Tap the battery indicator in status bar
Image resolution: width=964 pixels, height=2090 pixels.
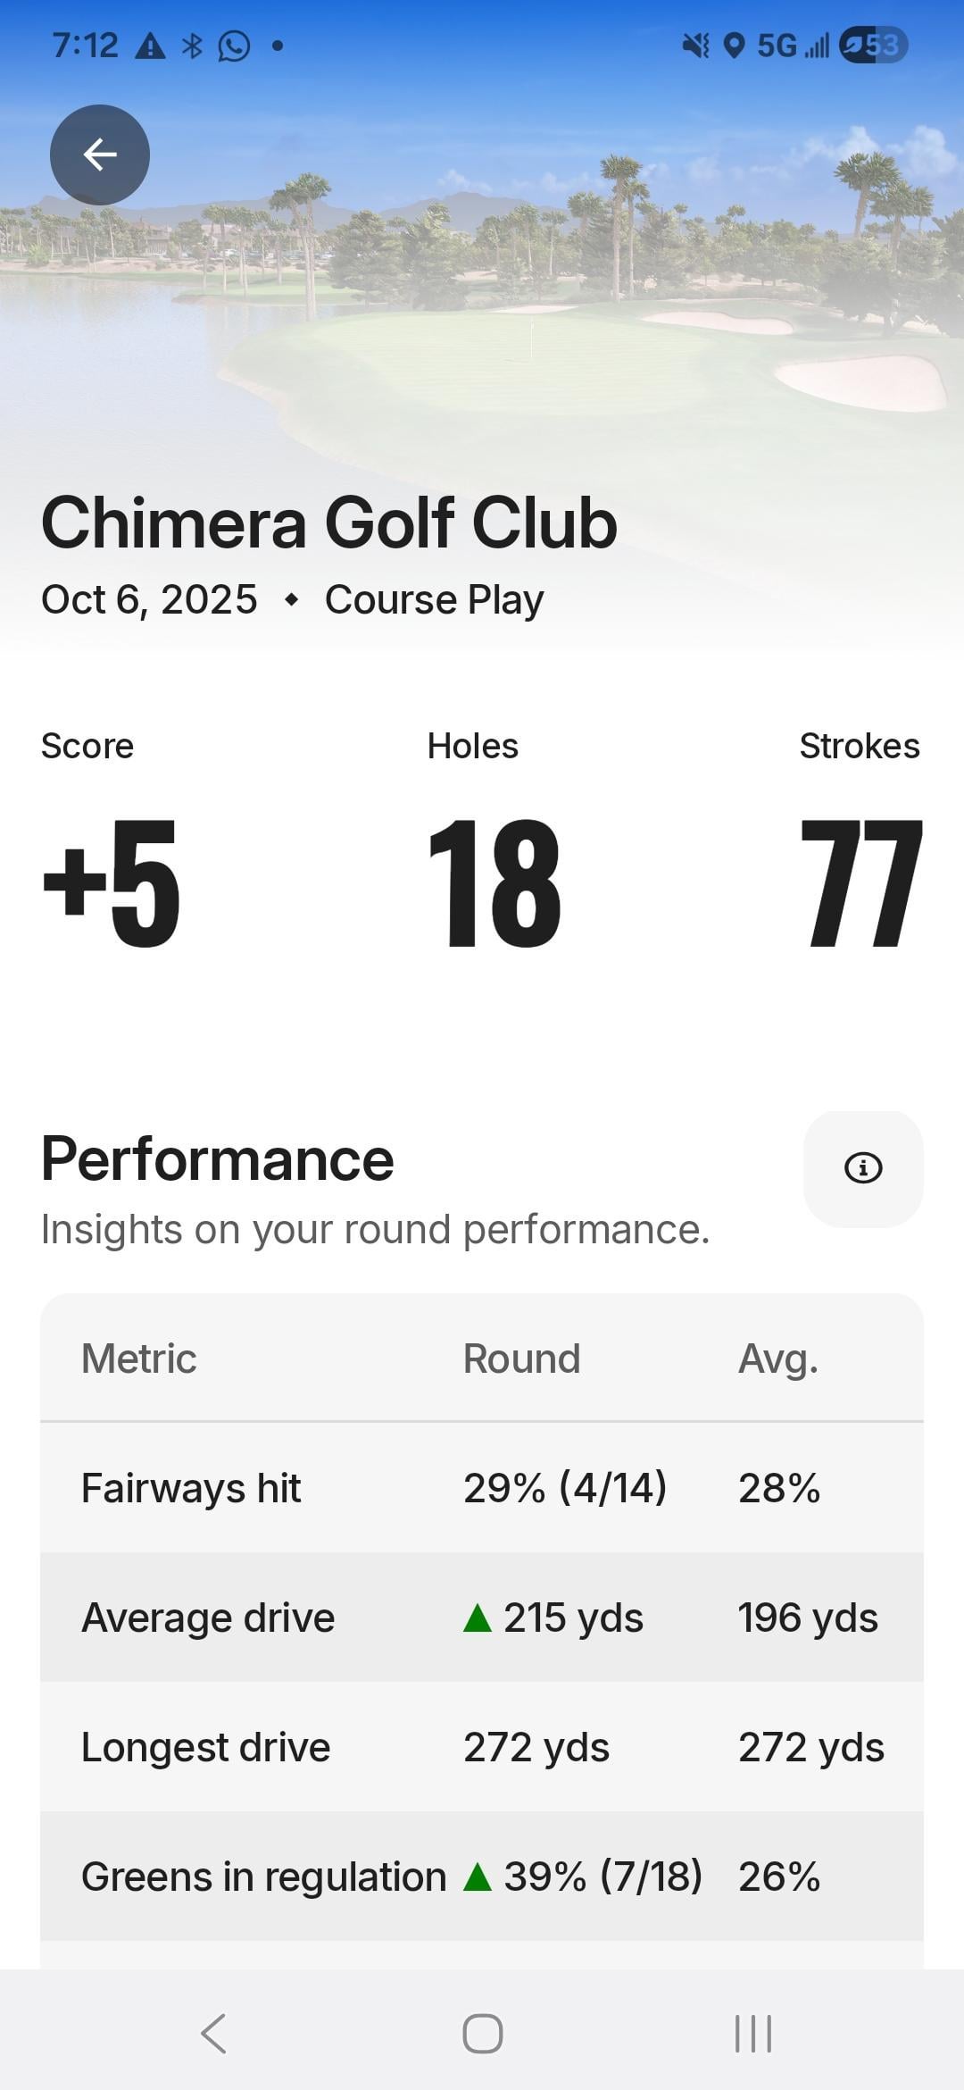[873, 45]
